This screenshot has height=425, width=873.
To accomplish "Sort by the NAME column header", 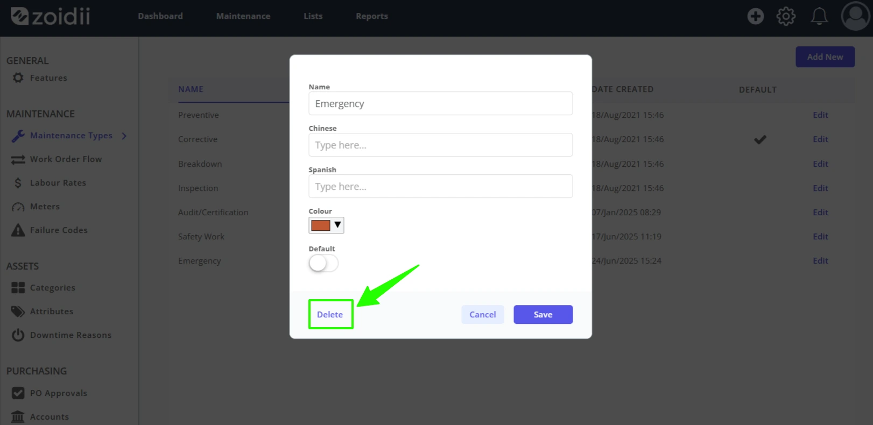I will coord(191,89).
